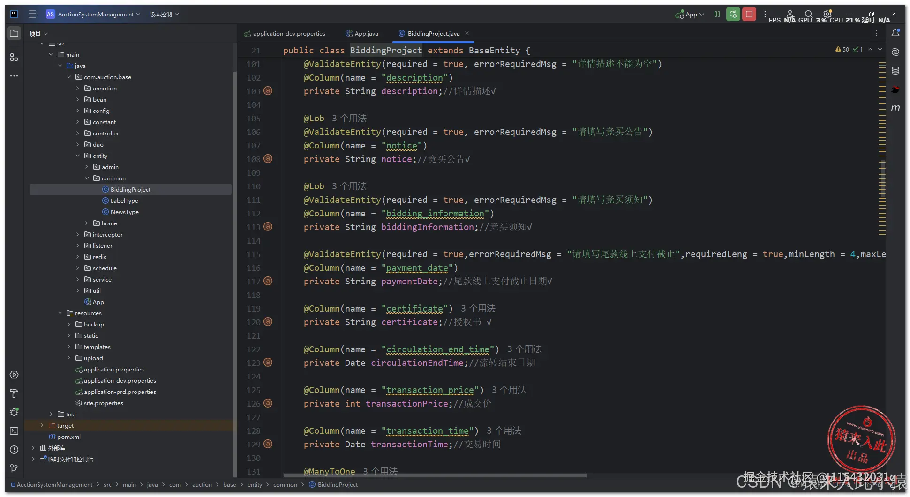Expand the 外部库 node

[x=33, y=448]
